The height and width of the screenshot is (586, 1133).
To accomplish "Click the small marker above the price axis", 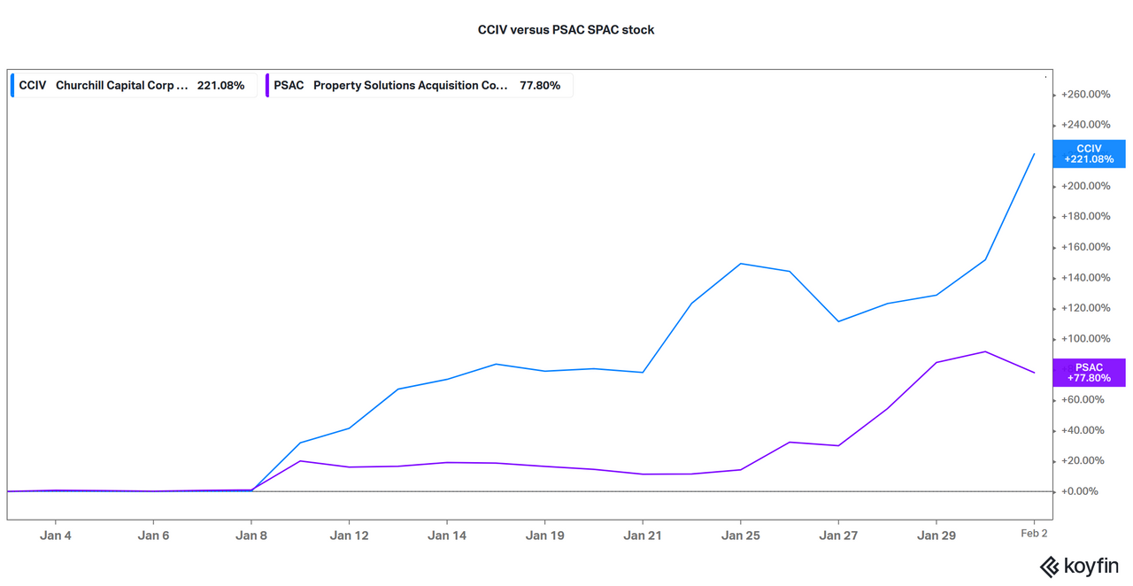I will [x=1045, y=76].
